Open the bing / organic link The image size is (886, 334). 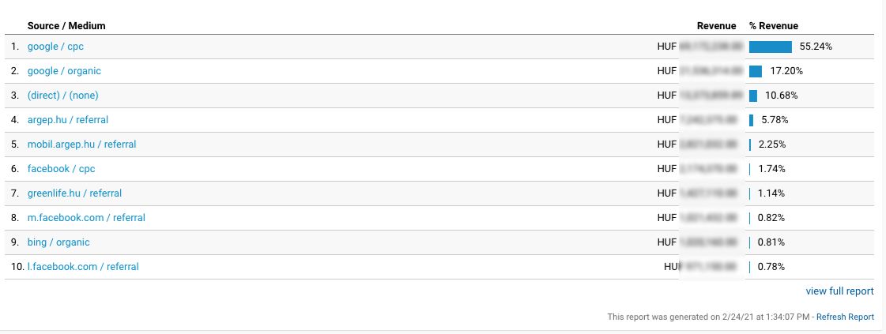point(58,242)
